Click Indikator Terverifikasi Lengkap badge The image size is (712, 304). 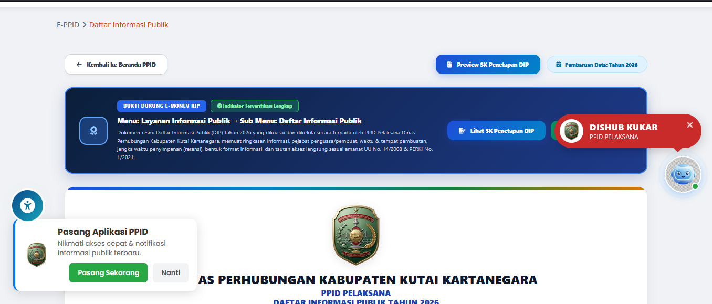point(255,106)
